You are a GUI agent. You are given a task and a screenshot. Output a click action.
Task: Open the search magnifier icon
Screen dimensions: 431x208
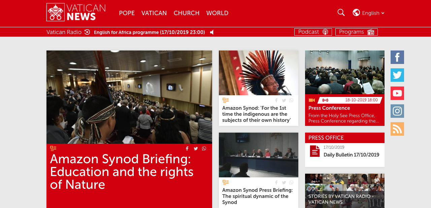341,12
